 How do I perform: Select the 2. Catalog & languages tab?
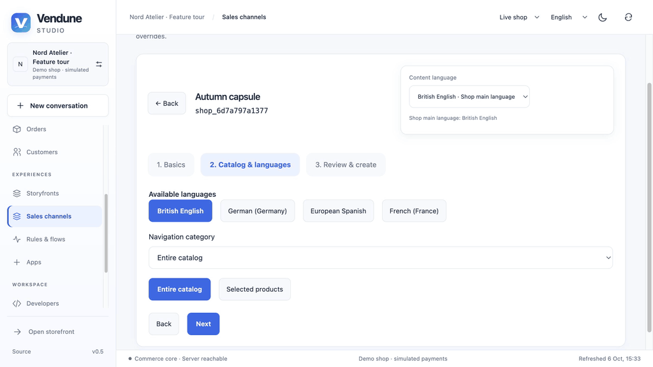tap(250, 165)
